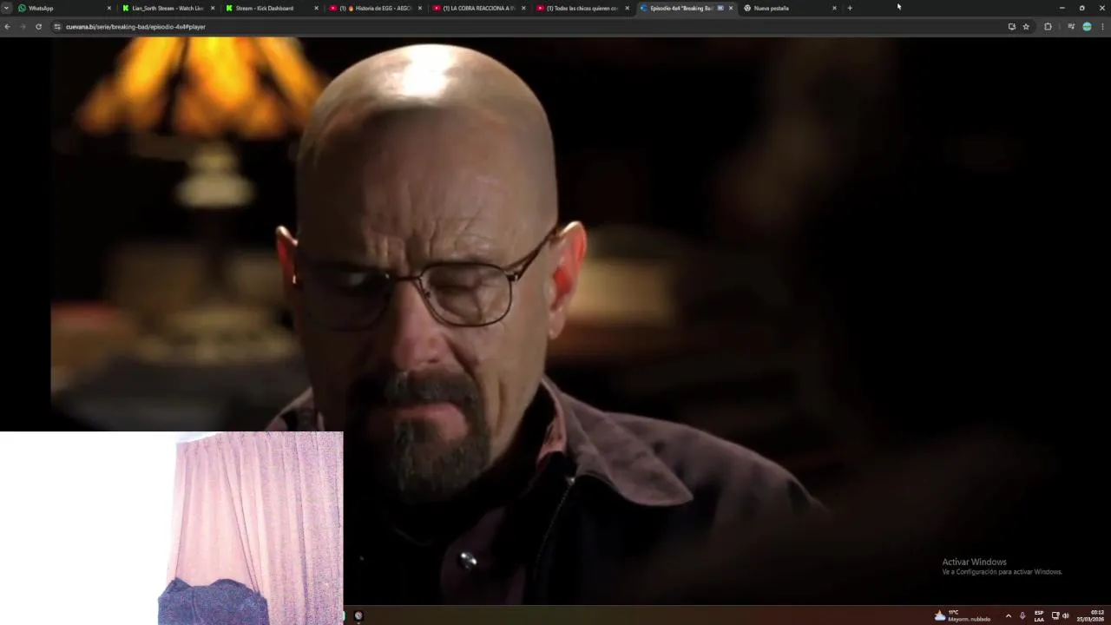The image size is (1111, 625).
Task: Switch to LA COBRA REACCIONA tab
Action: pyautogui.click(x=478, y=8)
